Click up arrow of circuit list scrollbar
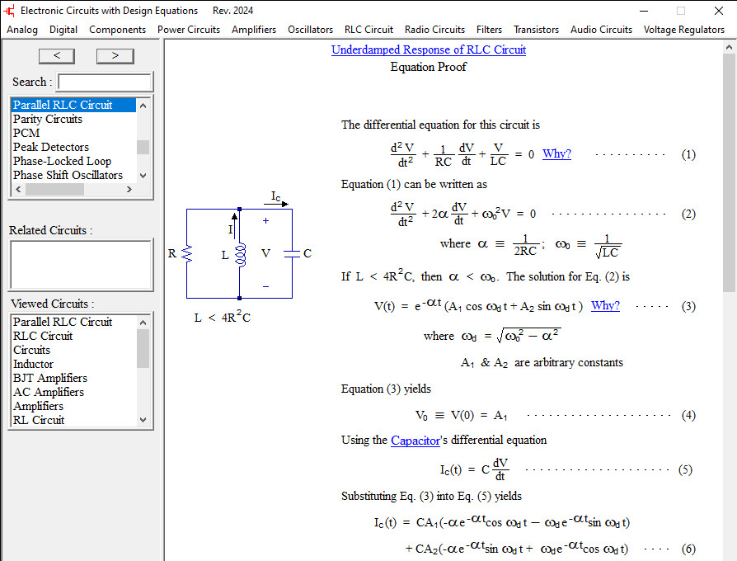737x561 pixels. [x=143, y=106]
